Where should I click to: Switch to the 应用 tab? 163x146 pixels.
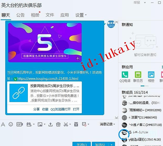65,15
